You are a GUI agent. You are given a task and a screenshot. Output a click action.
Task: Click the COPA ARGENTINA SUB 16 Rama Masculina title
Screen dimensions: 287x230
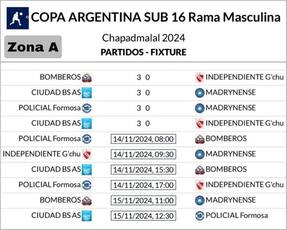pyautogui.click(x=156, y=18)
